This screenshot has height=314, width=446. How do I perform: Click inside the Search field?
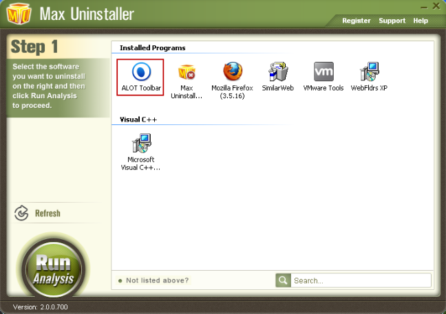tap(361, 280)
